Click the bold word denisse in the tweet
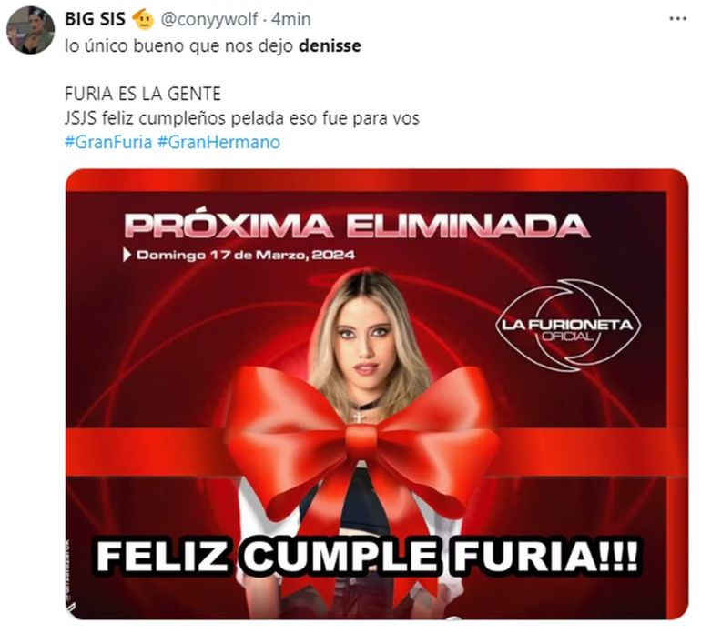 330,46
